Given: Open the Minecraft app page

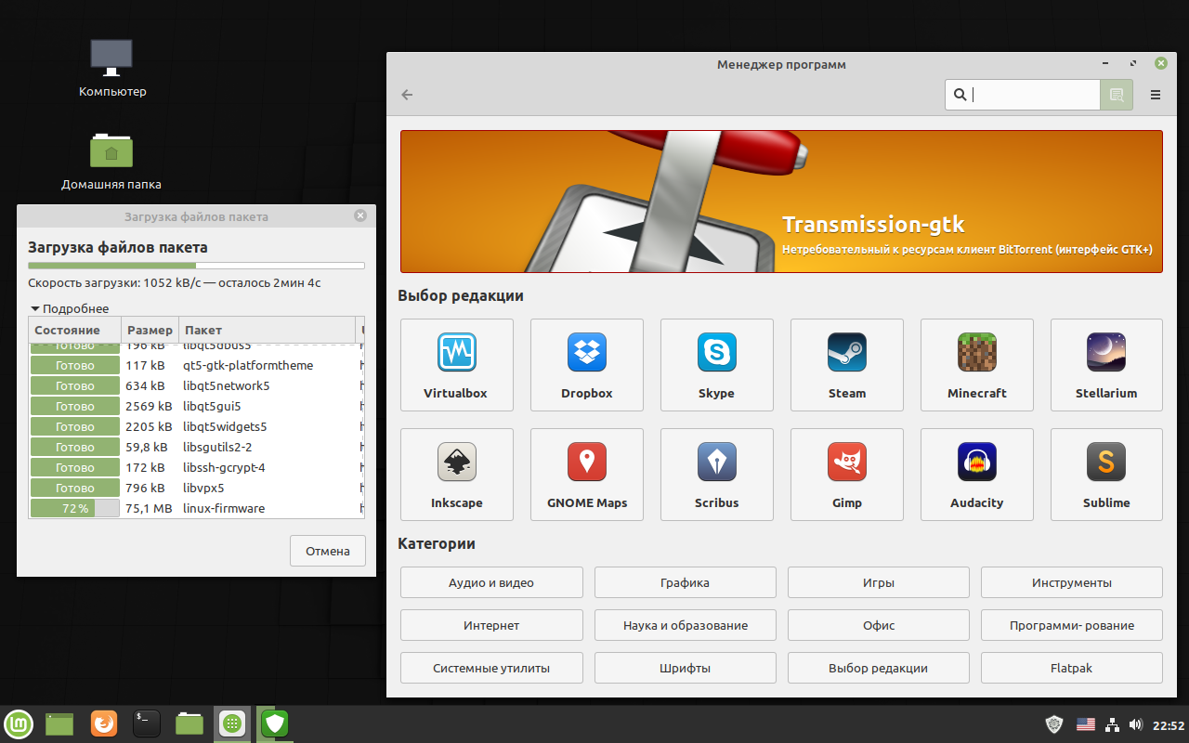Looking at the screenshot, I should tap(976, 364).
